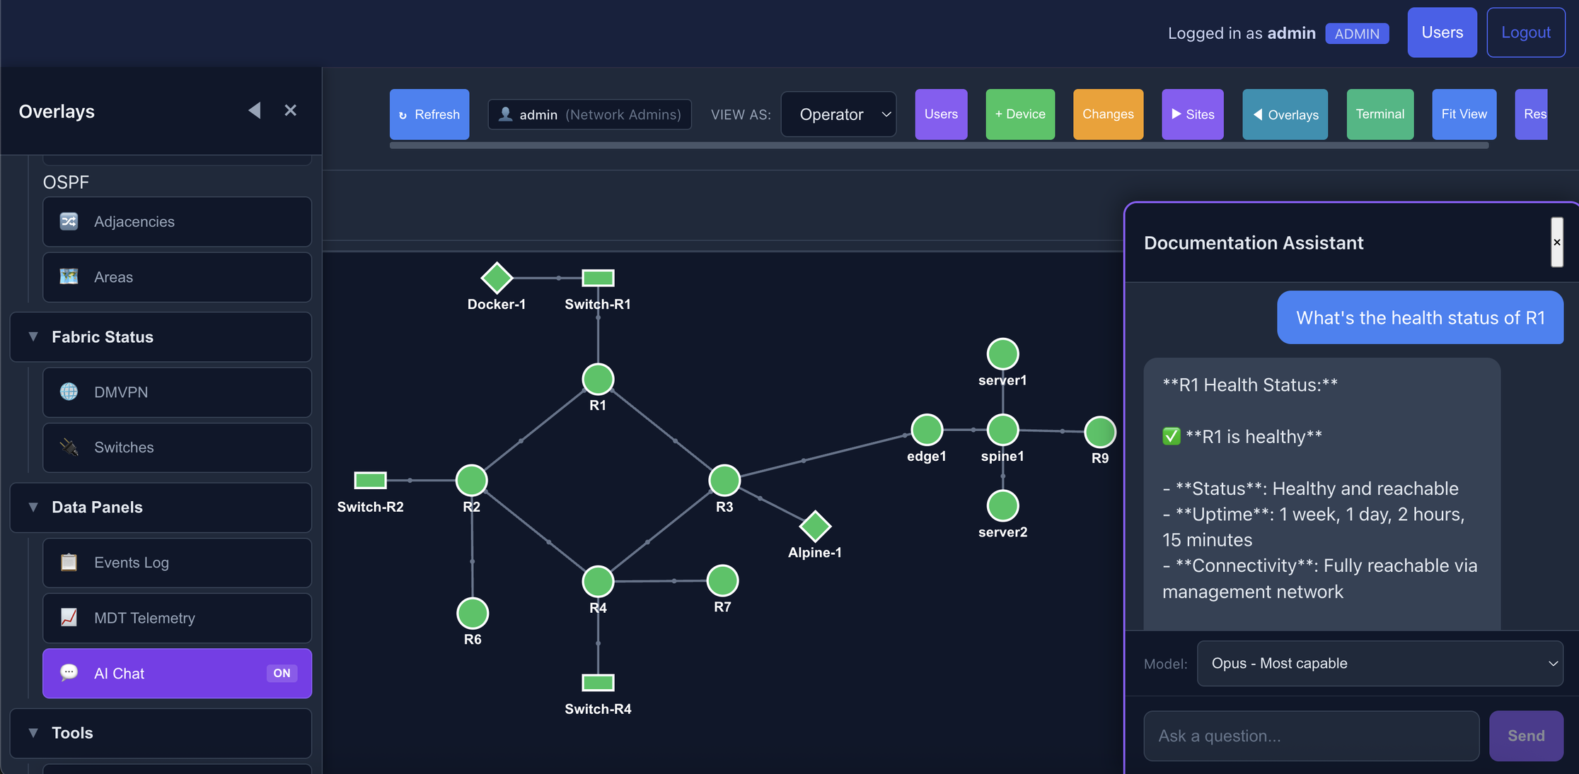Image resolution: width=1579 pixels, height=774 pixels.
Task: Click the Switch-R4 rectangle node
Action: [598, 683]
